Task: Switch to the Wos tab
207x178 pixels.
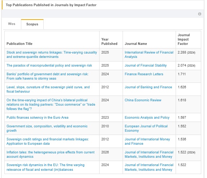Action: click(x=12, y=24)
